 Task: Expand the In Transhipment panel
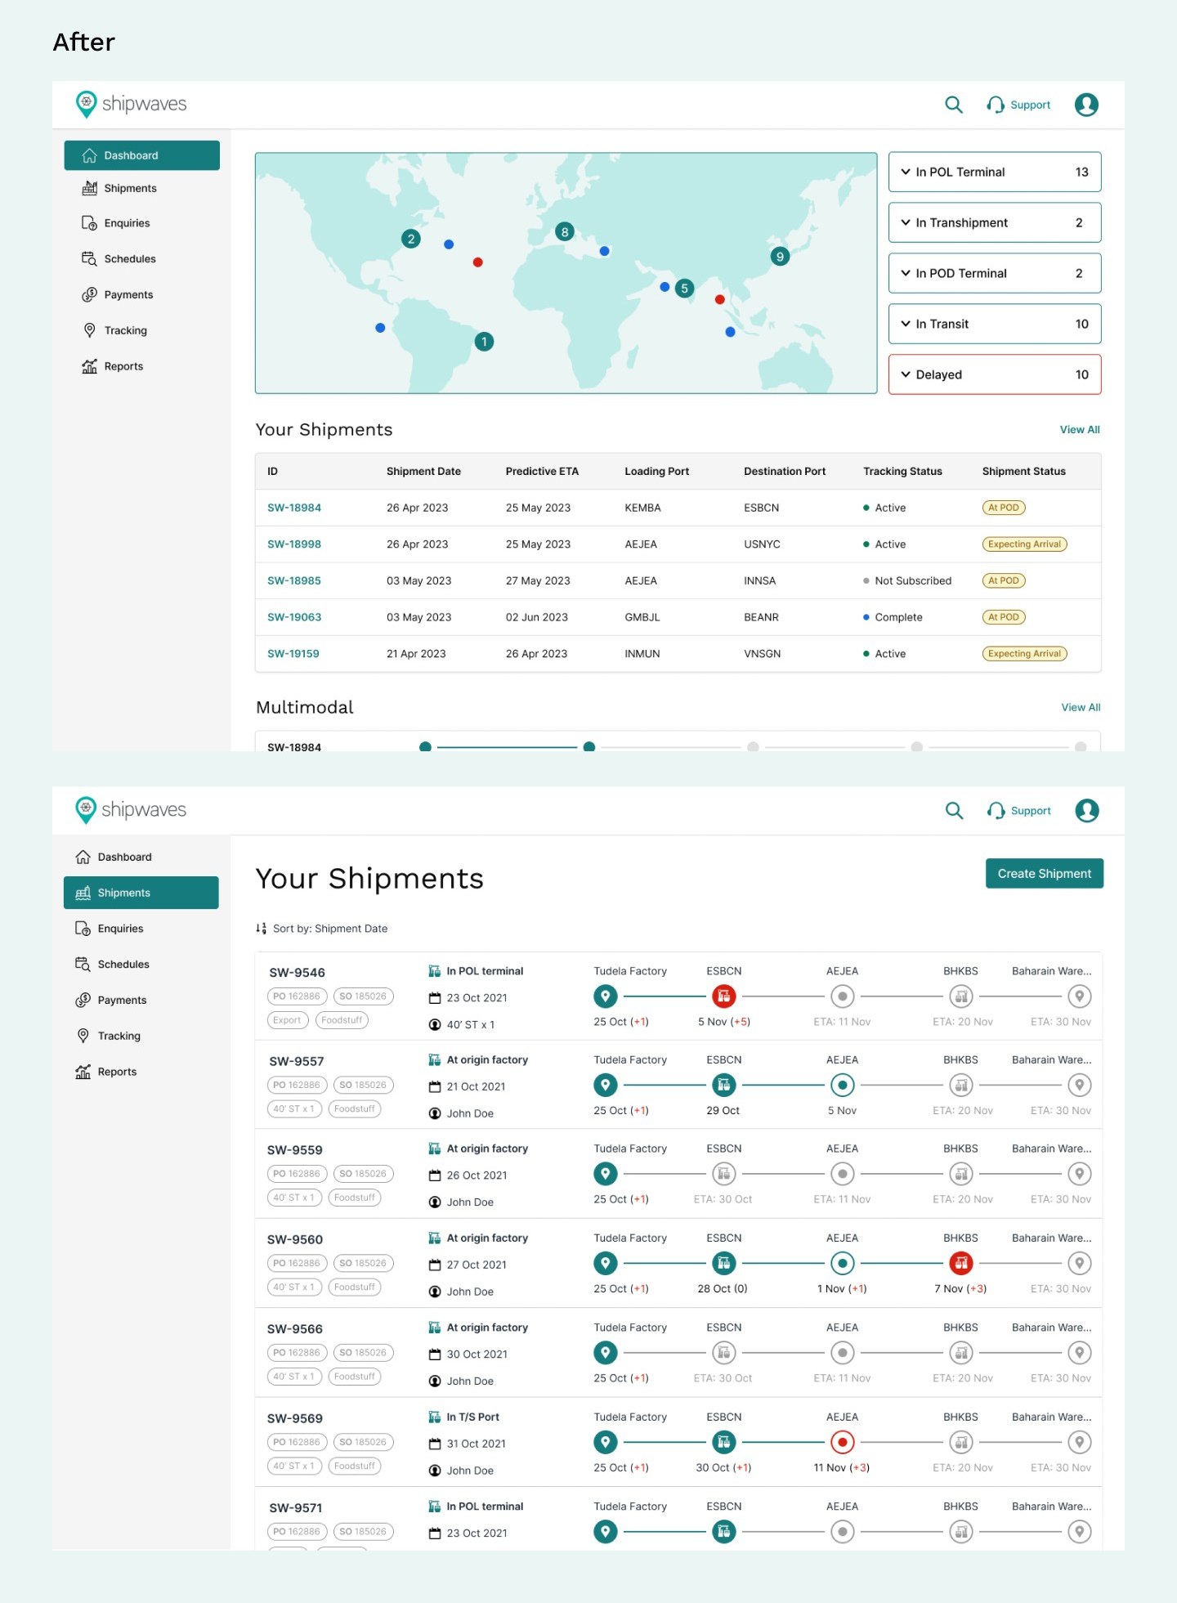(995, 222)
